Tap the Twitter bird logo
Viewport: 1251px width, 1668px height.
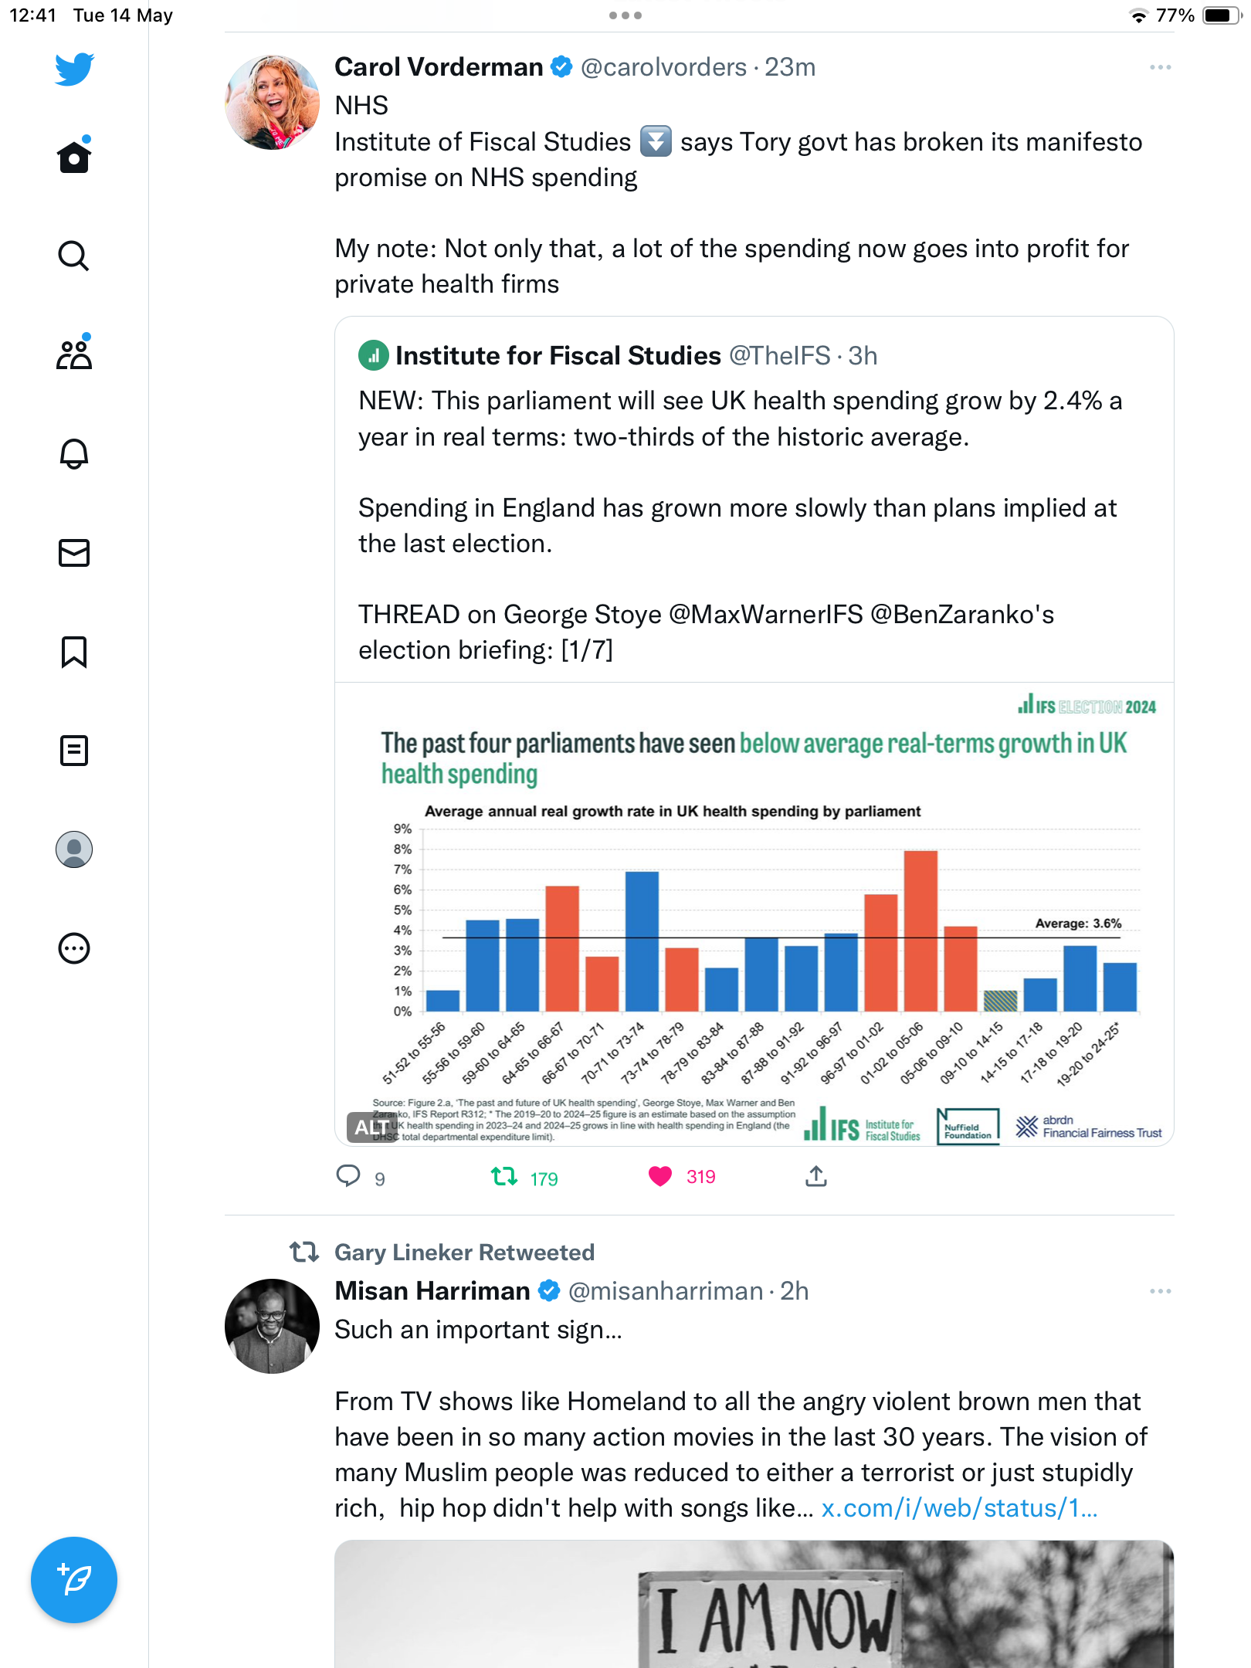(x=74, y=69)
